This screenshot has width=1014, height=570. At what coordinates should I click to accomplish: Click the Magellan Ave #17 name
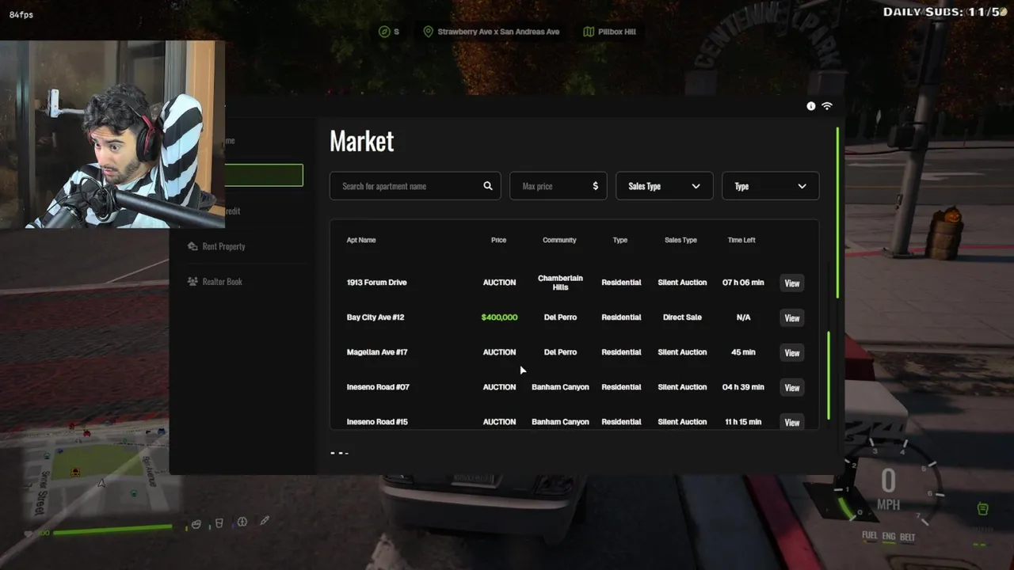pos(377,352)
